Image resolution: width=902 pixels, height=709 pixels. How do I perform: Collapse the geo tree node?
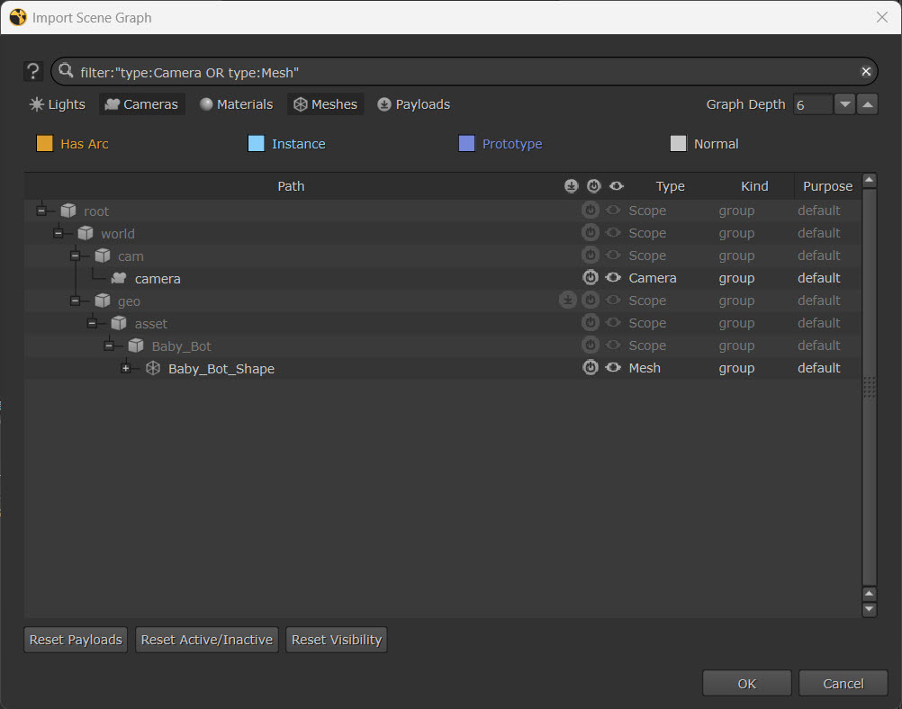(76, 301)
